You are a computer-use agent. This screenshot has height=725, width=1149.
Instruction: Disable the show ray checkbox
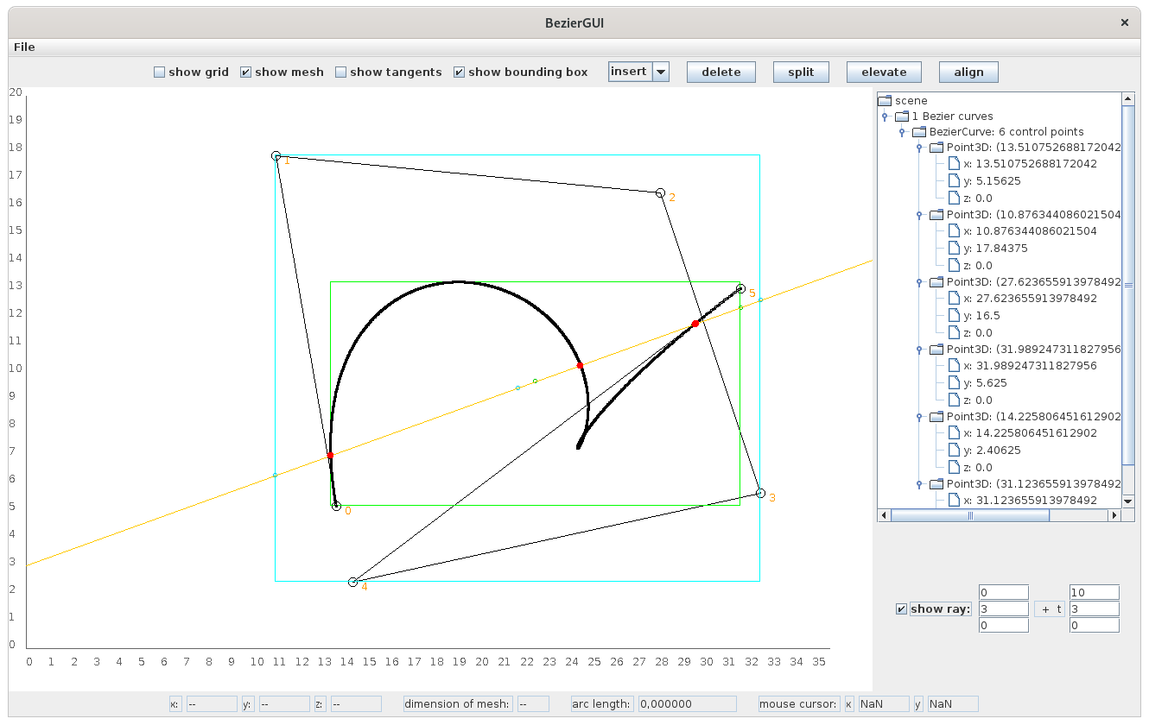click(902, 609)
